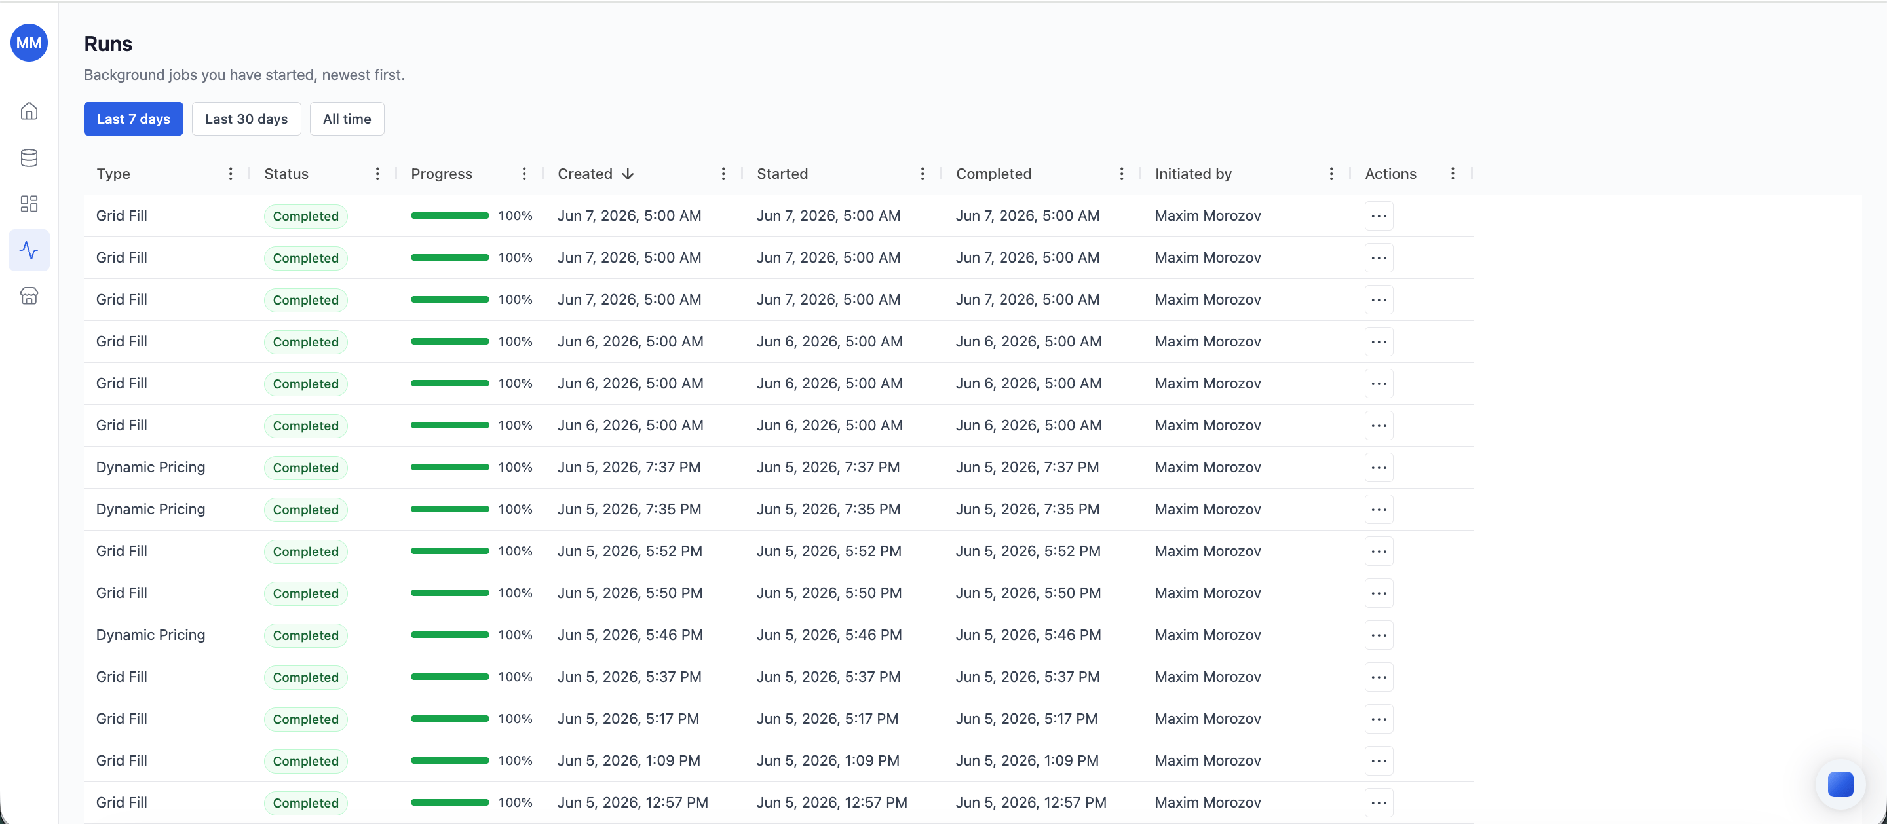Click the blue chat widget button

[x=1840, y=785]
